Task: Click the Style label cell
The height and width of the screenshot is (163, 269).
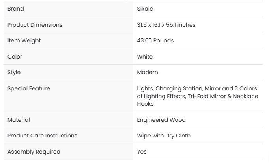Action: tap(14, 72)
